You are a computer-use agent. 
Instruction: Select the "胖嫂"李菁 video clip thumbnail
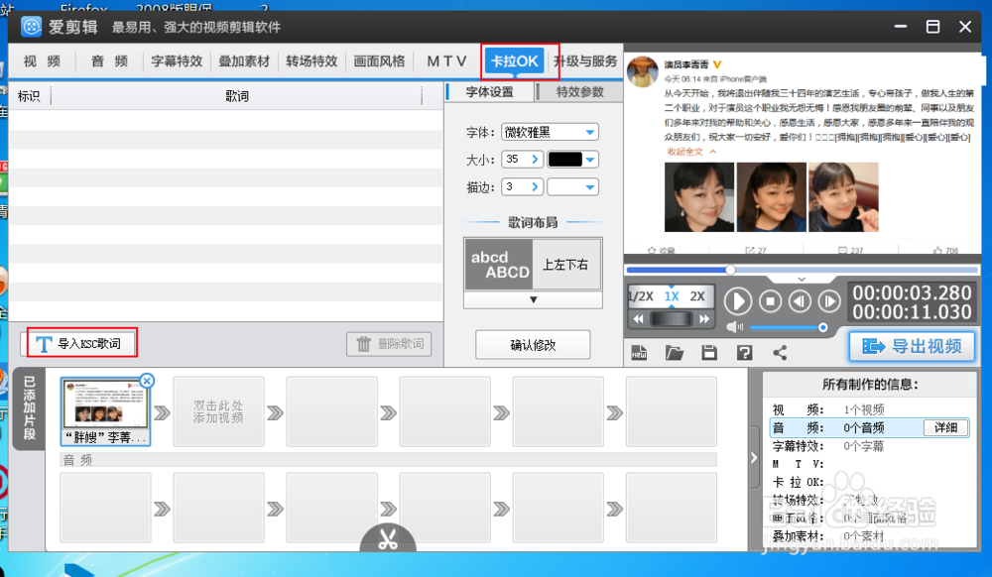click(105, 411)
